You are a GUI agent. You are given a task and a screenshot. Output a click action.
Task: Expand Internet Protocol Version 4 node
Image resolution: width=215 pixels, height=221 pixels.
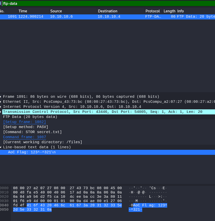[x=1, y=107]
